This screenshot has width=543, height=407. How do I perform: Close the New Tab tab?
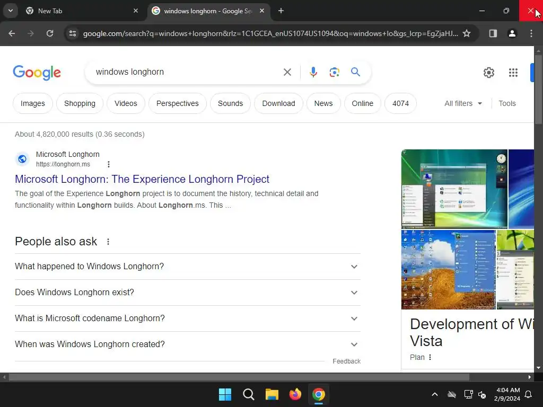tap(136, 11)
